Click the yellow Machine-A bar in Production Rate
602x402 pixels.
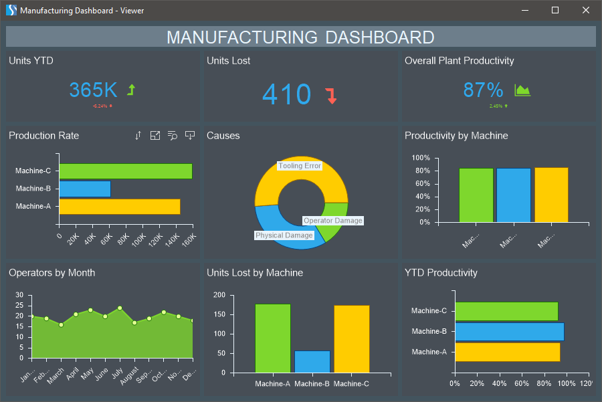120,207
